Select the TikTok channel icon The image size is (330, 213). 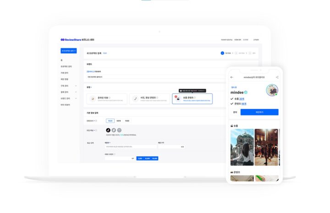pyautogui.click(x=108, y=131)
